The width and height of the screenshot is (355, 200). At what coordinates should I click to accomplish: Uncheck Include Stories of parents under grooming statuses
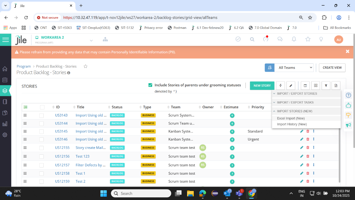point(150,85)
